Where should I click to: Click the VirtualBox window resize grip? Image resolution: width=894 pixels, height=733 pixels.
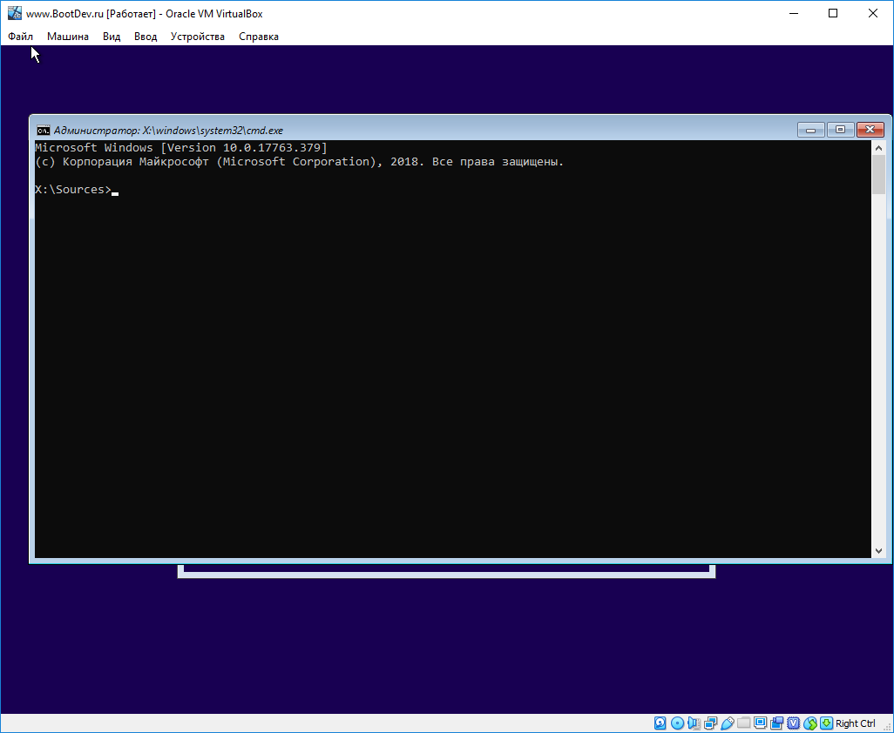pos(887,726)
